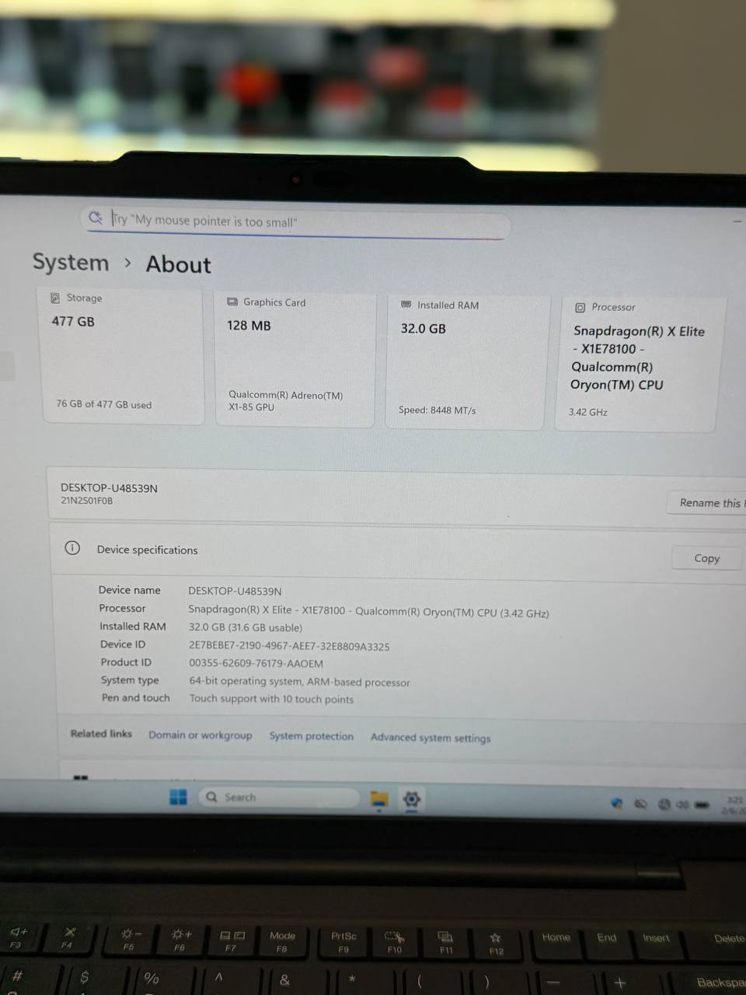Select 'Qualcomm(R) Adreno(TM) X1-85 GPU' text
The height and width of the screenshot is (995, 746).
[285, 401]
